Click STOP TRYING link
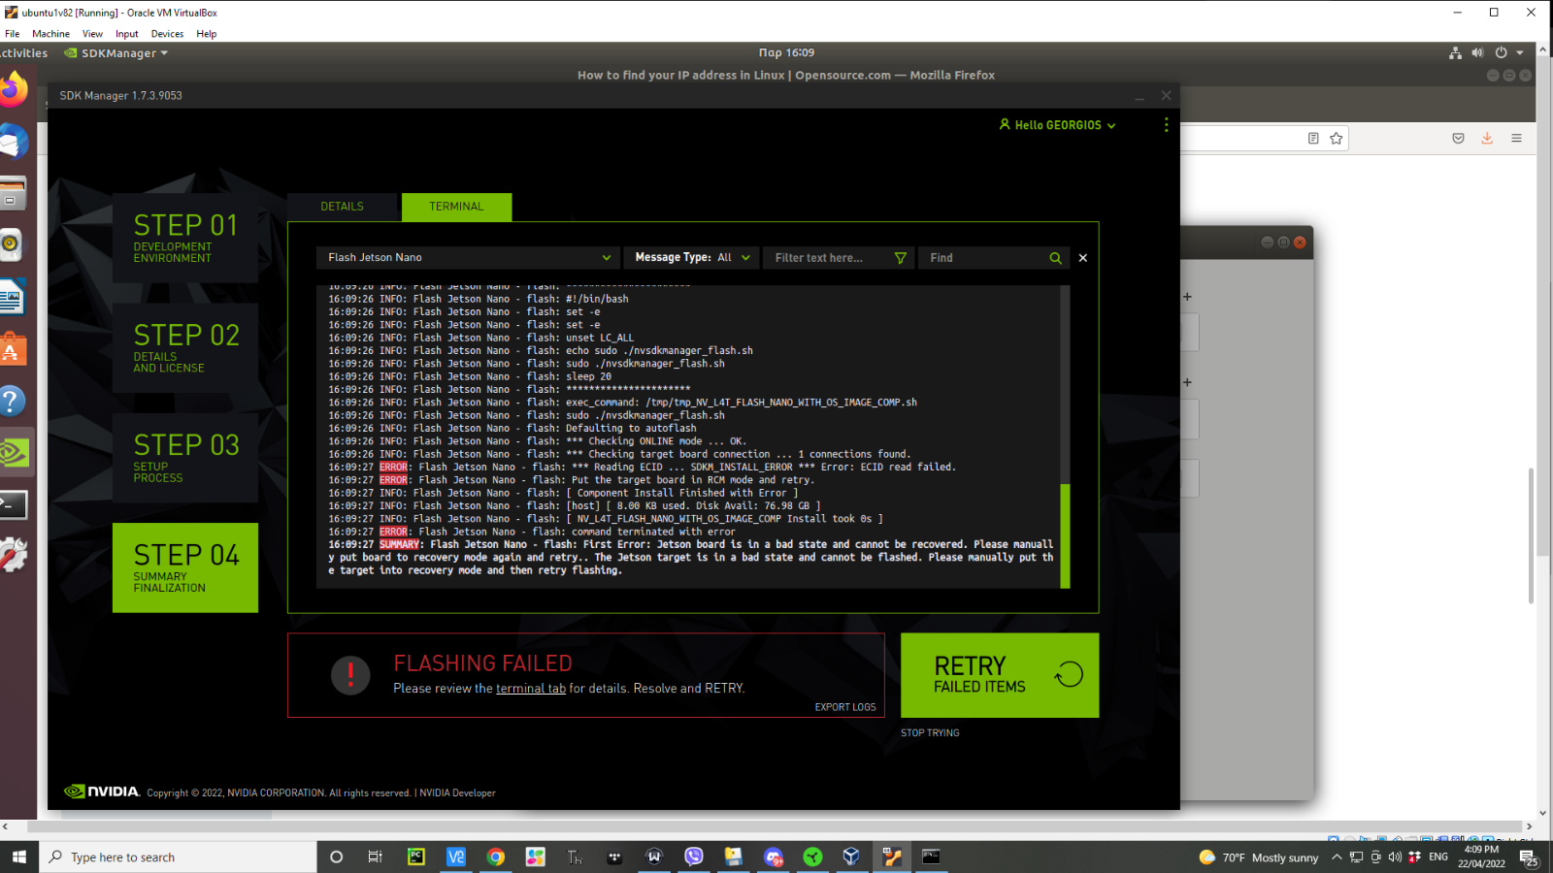The image size is (1553, 873). (930, 733)
